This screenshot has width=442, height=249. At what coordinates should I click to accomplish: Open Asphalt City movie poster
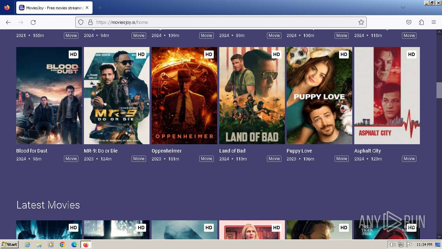(x=387, y=95)
